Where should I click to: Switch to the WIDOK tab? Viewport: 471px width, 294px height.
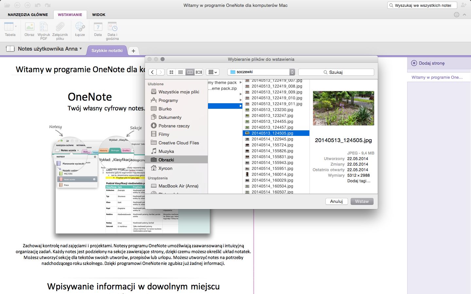[99, 15]
